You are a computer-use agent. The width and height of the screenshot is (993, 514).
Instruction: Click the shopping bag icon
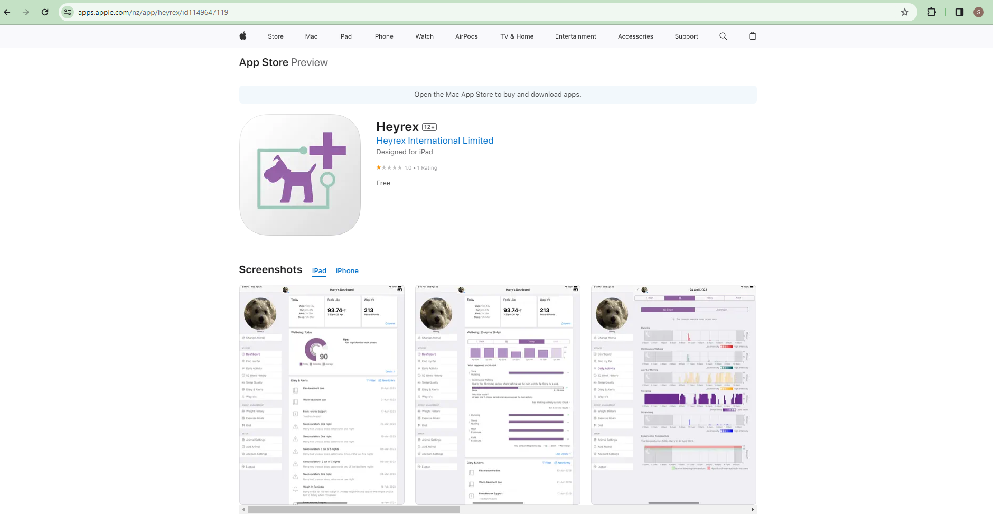click(753, 36)
